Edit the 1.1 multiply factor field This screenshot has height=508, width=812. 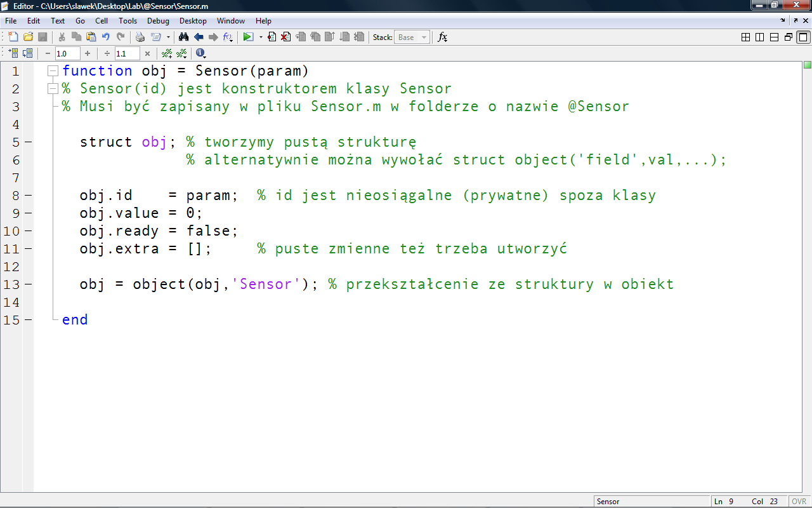(x=127, y=54)
